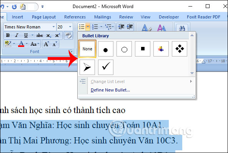Open the Font dialog launcher
This screenshot has width=228, height=153.
click(71, 51)
